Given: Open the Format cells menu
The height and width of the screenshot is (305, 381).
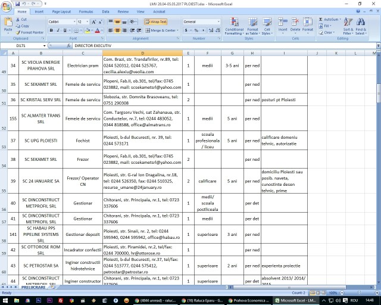Looking at the screenshot, I should point(308,26).
